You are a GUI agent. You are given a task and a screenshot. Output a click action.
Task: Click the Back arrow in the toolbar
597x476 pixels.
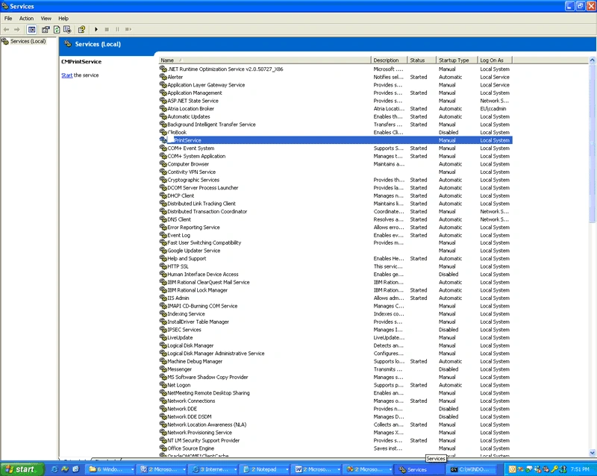coord(6,29)
